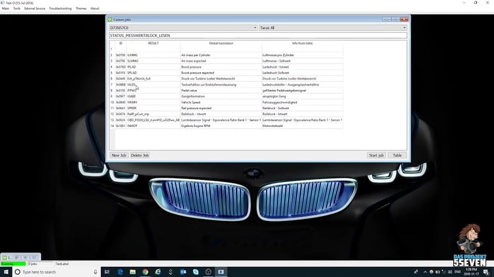The width and height of the screenshot is (494, 277).
Task: Open the Windows Start menu
Action: pyautogui.click(x=6, y=272)
